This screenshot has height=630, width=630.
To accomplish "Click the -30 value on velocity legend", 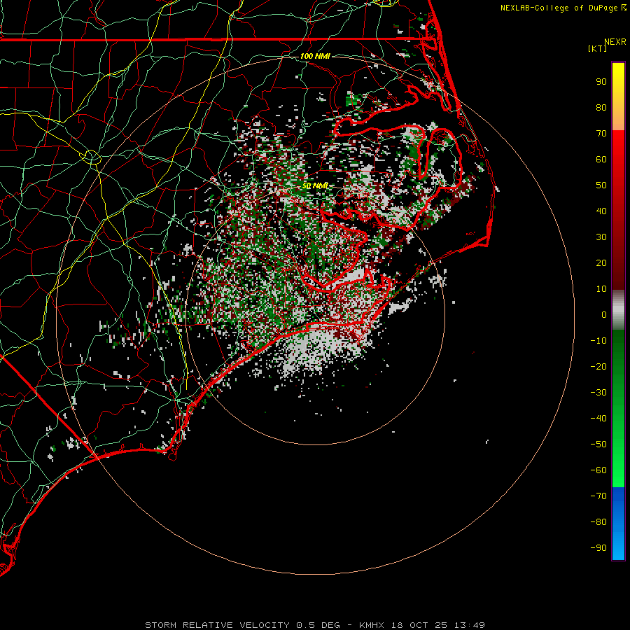I will coord(598,393).
